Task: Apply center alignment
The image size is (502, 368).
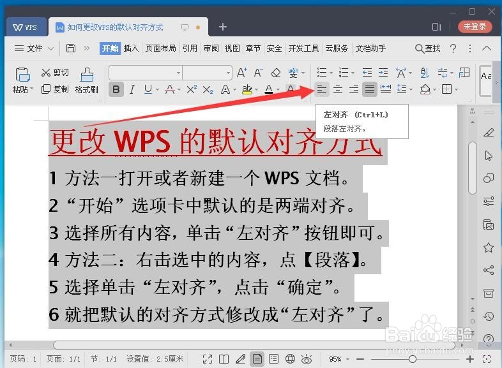Action: click(x=338, y=89)
